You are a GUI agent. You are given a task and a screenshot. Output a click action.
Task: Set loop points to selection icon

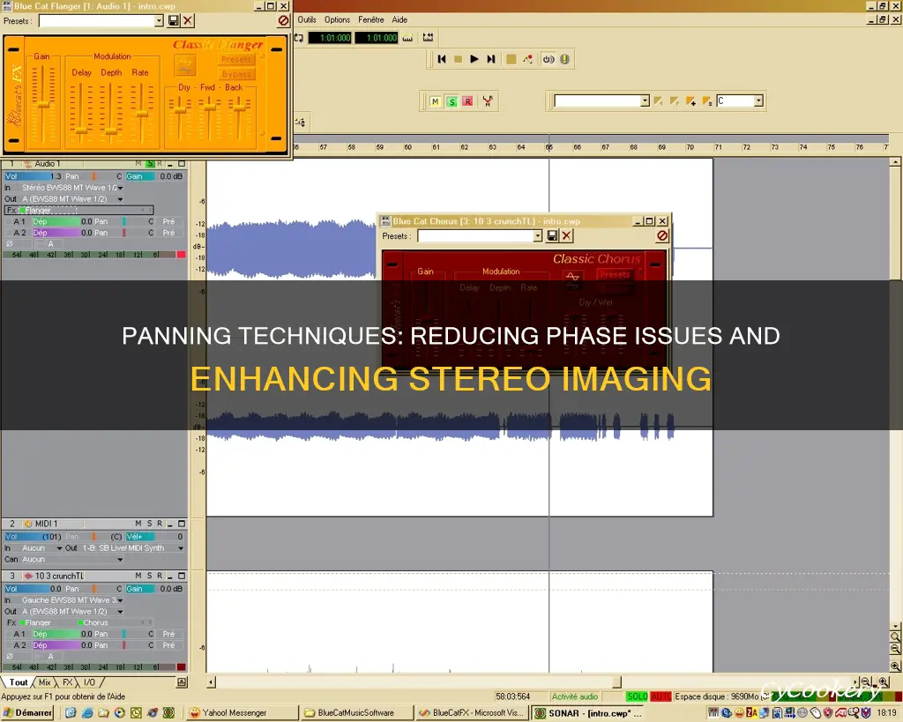point(407,37)
